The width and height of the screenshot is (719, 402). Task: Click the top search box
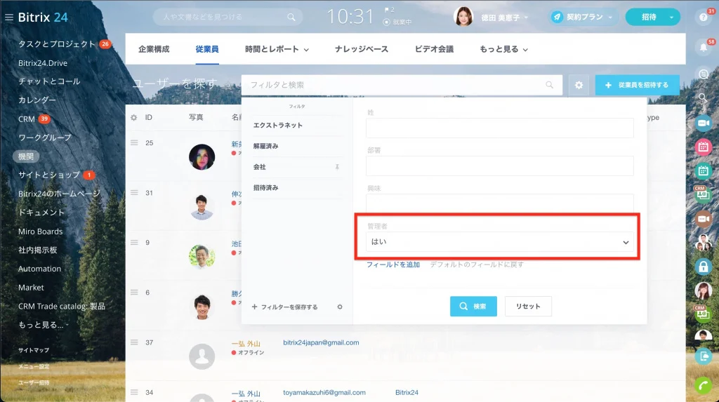(x=227, y=17)
